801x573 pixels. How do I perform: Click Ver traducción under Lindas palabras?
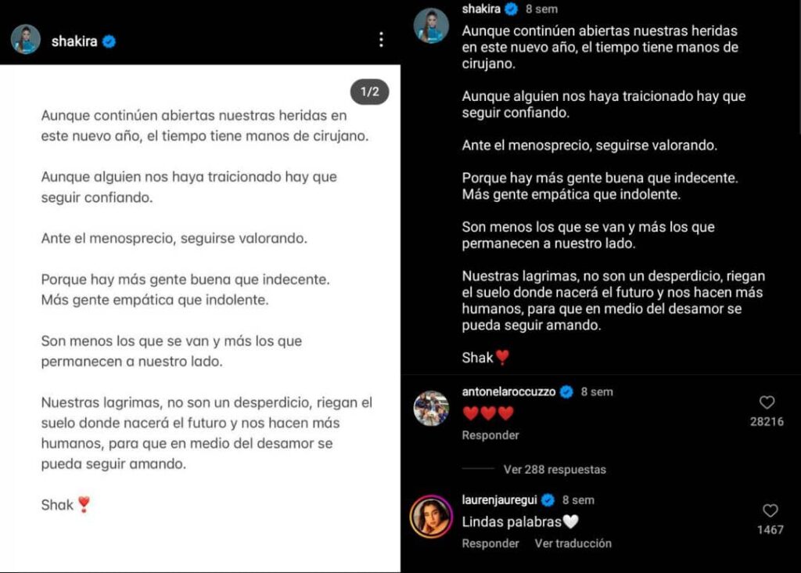[573, 543]
